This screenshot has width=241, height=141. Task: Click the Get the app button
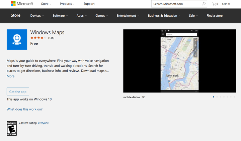point(18,92)
